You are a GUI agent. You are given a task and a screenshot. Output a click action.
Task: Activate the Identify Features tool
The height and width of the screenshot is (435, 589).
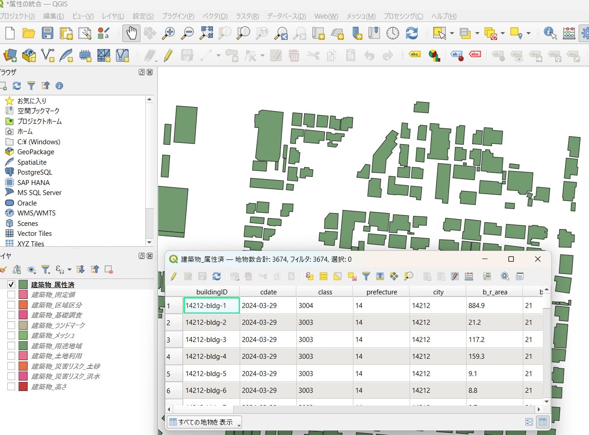[x=550, y=33]
